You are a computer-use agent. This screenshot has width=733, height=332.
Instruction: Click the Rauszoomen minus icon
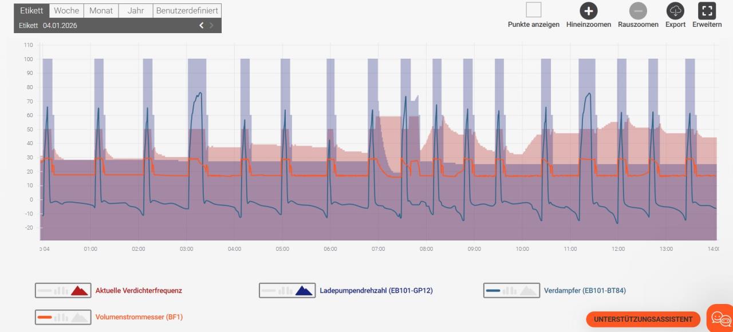638,11
